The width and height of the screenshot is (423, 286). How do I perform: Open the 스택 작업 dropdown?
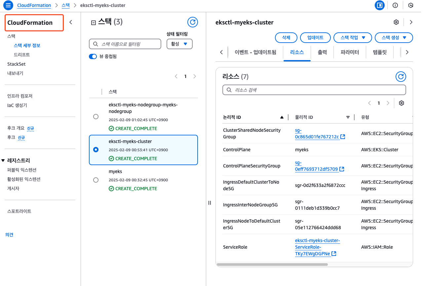coord(353,38)
